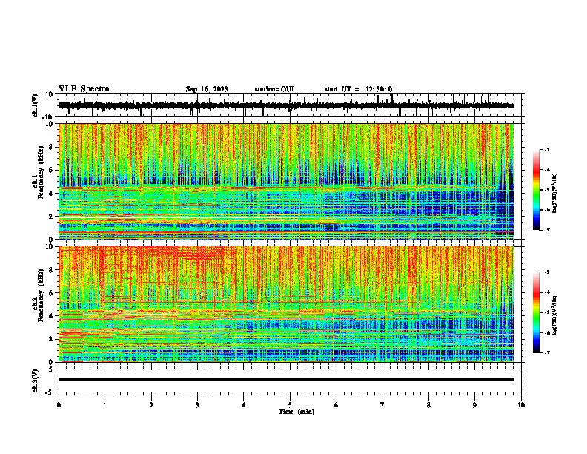The height and width of the screenshot is (454, 587).
Task: Click time axis tick label 2
Action: click(151, 405)
